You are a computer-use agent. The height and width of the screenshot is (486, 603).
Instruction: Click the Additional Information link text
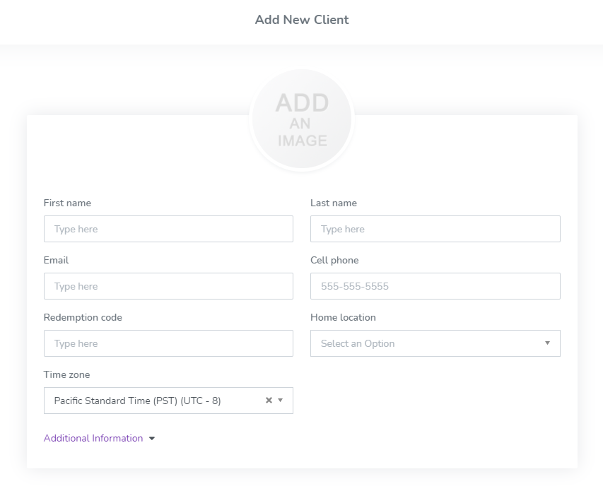coord(93,439)
